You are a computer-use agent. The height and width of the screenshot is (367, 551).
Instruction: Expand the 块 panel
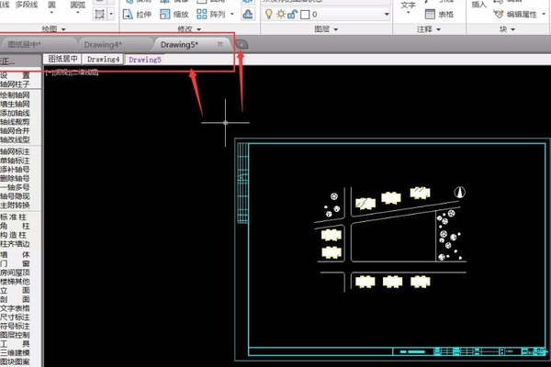click(507, 29)
